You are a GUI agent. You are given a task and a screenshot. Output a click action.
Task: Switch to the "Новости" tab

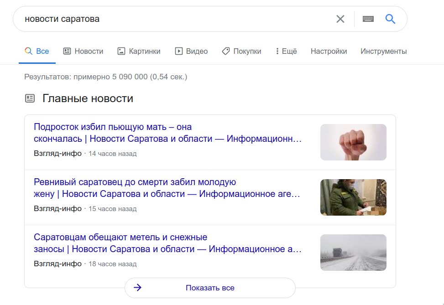[x=83, y=51]
